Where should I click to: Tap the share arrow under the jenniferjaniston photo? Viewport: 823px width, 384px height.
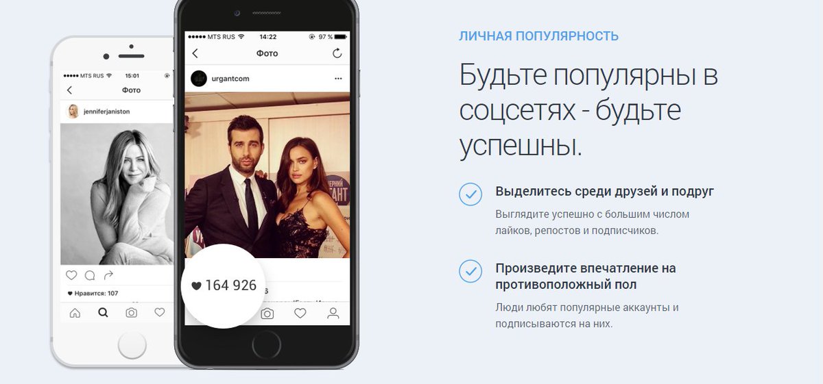click(x=108, y=275)
